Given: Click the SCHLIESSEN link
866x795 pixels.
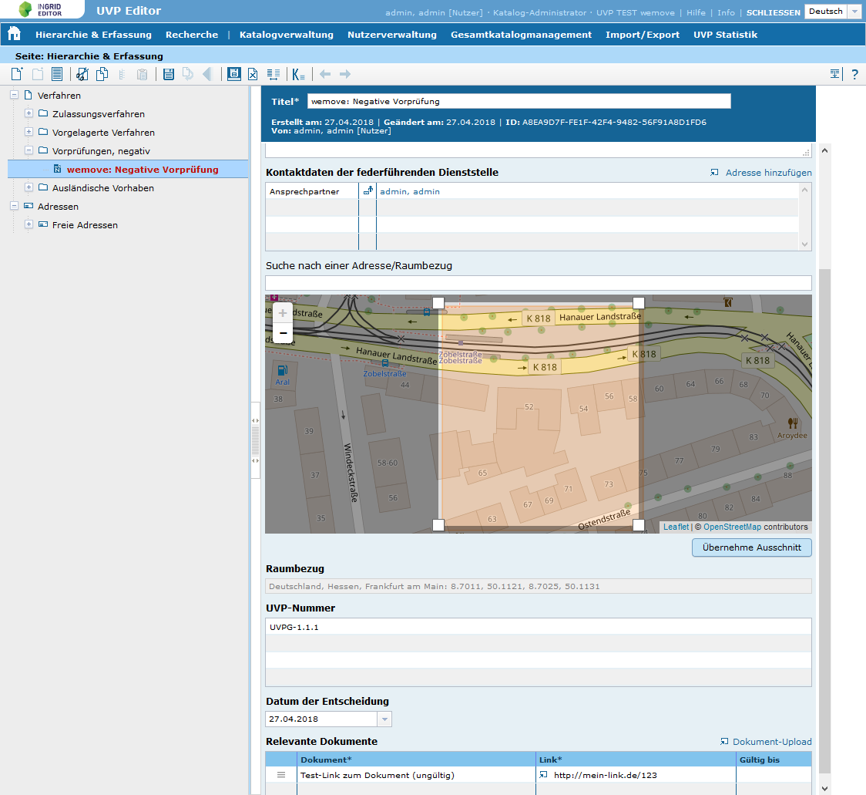Looking at the screenshot, I should (x=773, y=12).
